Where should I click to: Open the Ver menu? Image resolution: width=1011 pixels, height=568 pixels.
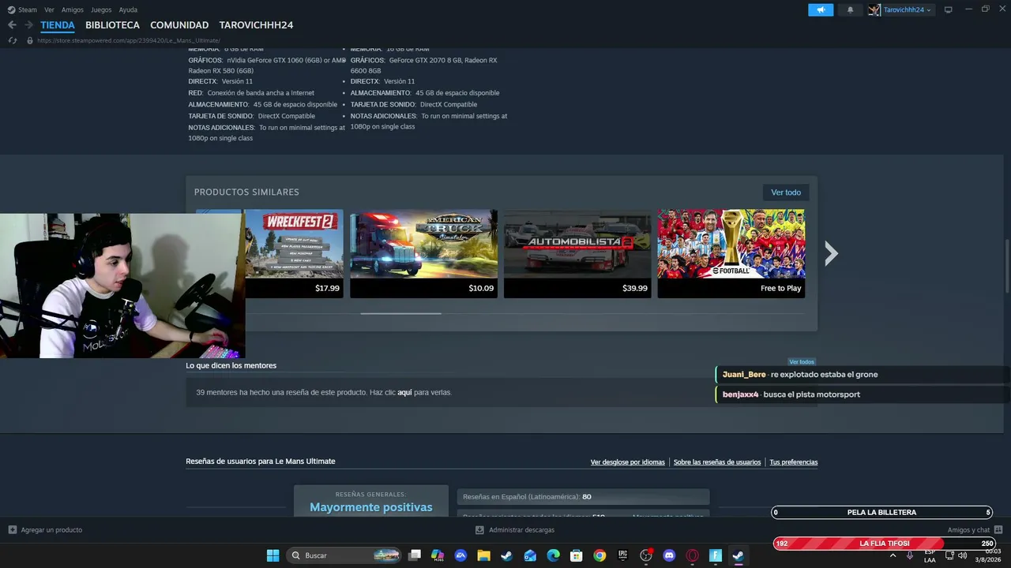pos(50,9)
